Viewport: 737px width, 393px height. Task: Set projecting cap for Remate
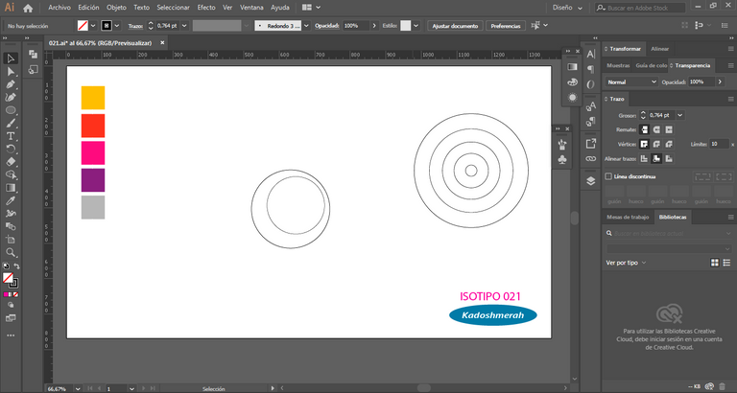tap(669, 129)
